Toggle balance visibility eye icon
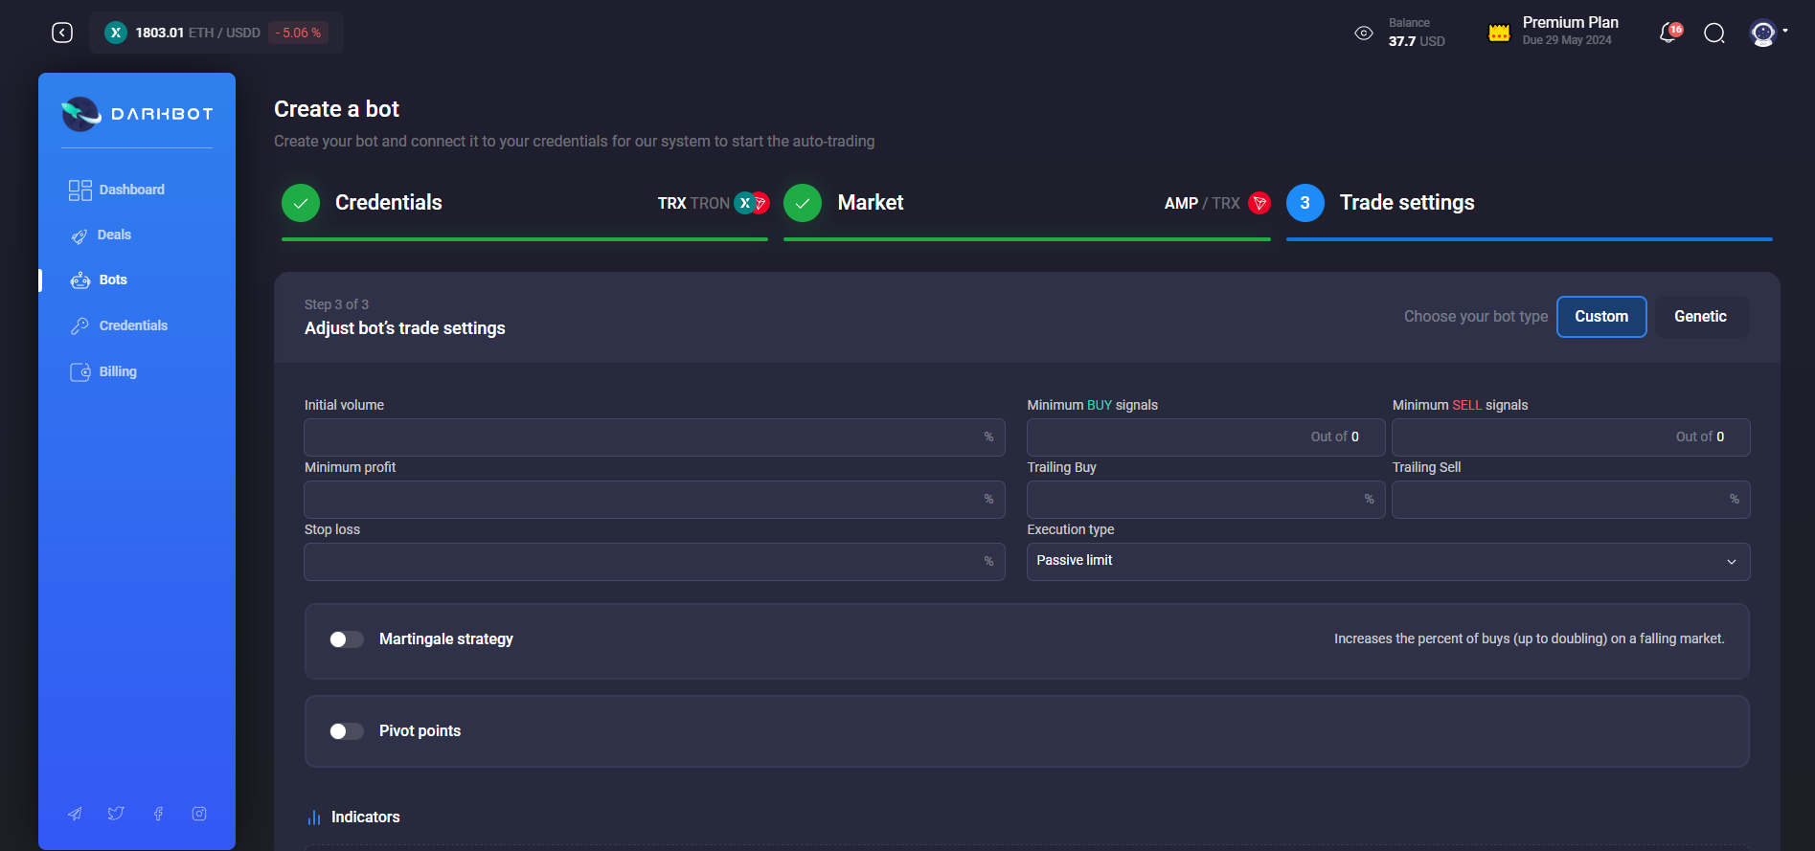 (1364, 34)
